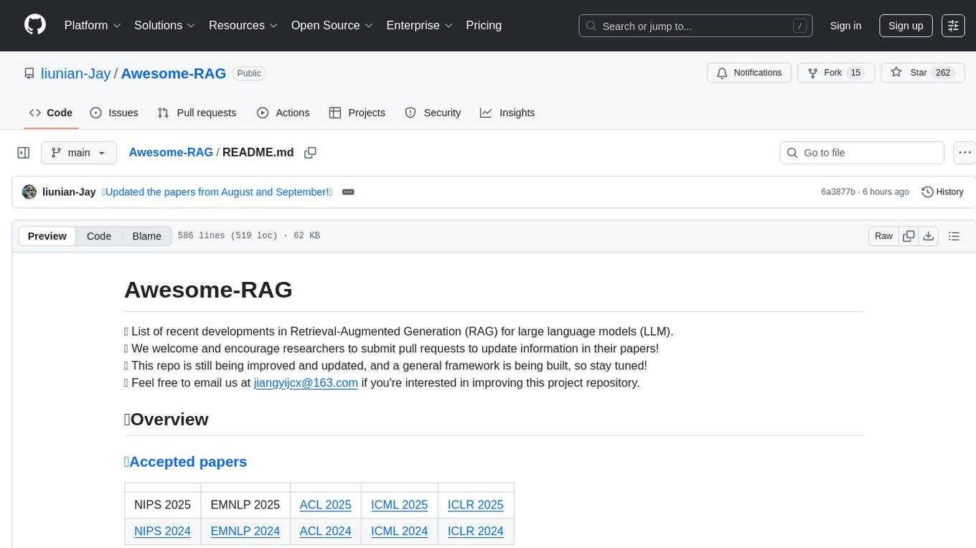
Task: Open the Accepted papers heading link
Action: point(188,461)
